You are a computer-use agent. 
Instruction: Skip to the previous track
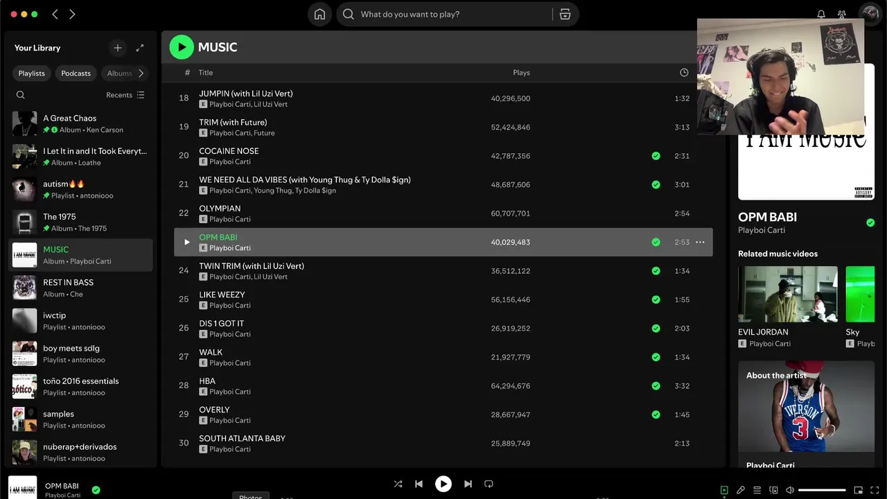tap(419, 484)
